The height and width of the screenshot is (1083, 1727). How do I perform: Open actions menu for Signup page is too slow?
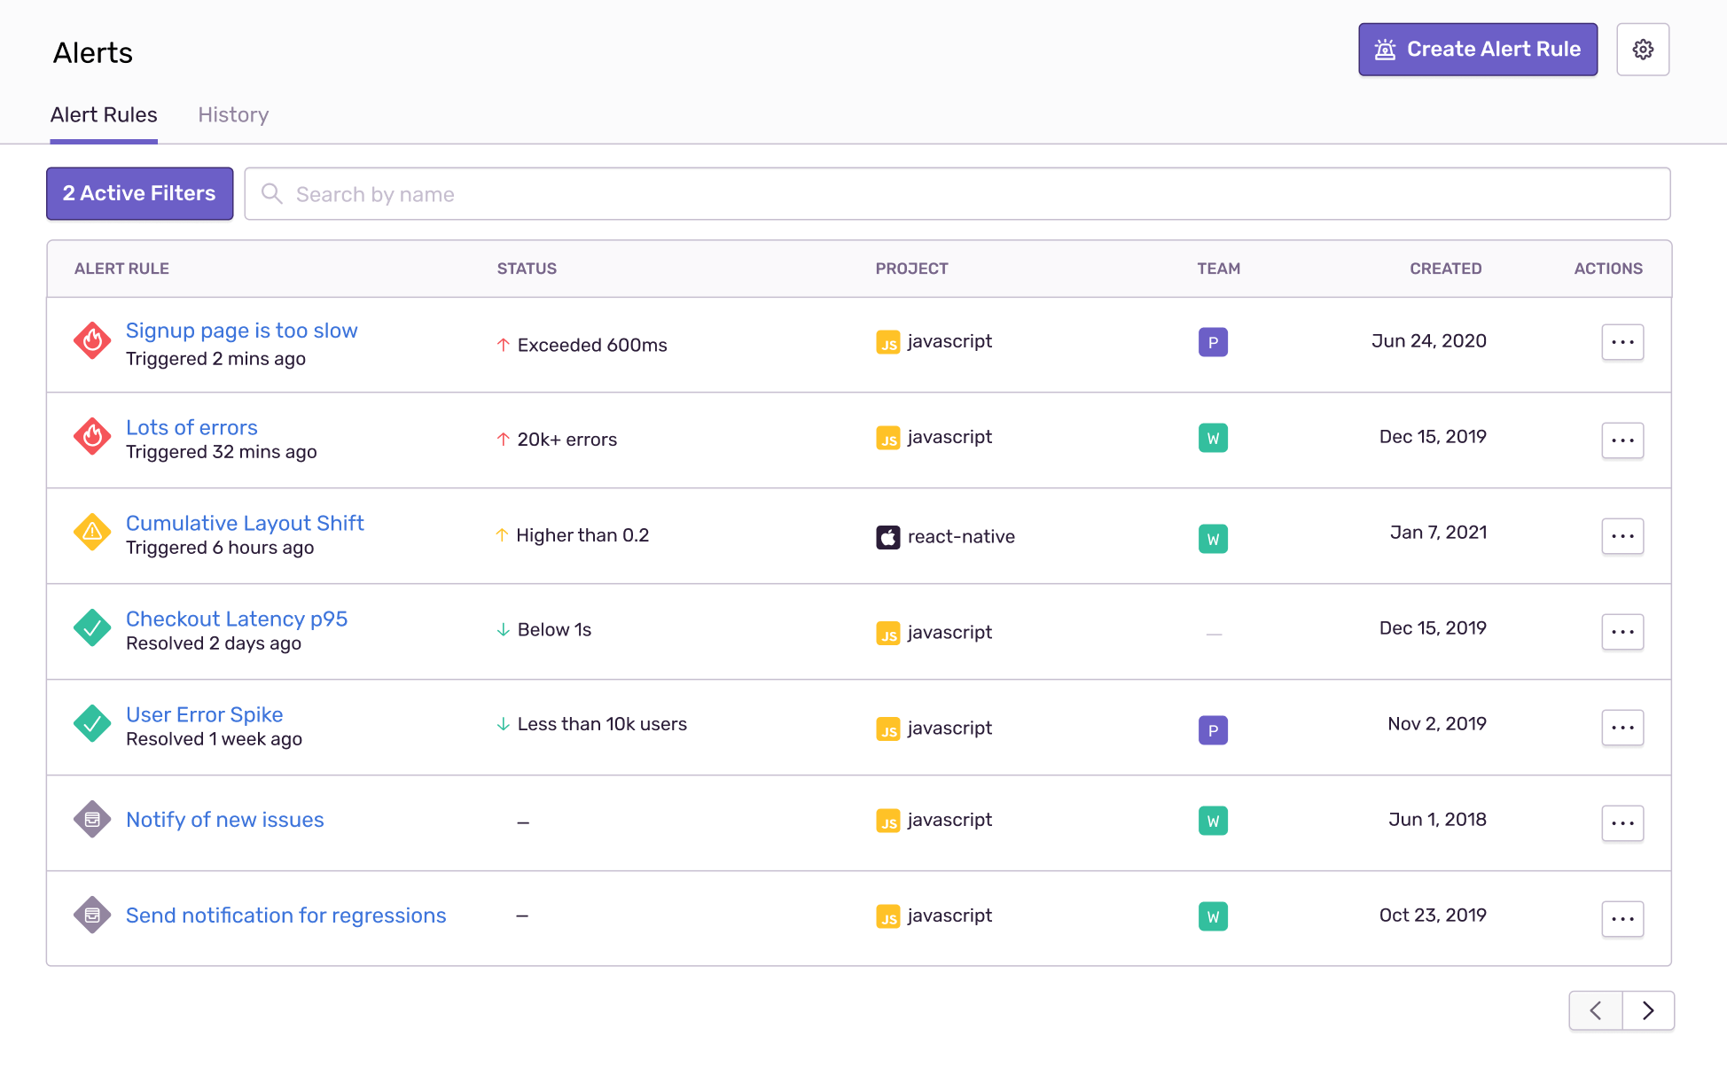coord(1622,342)
